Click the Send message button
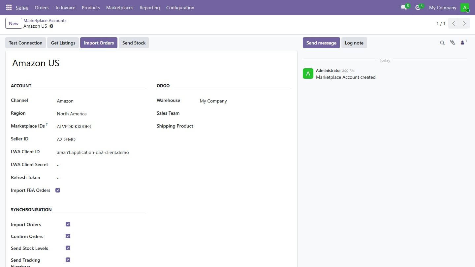Screen dimensions: 475x267 (x=321, y=43)
